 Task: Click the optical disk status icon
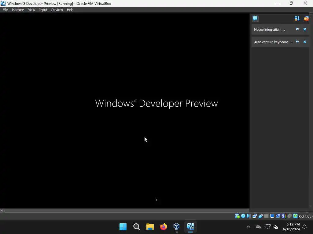click(x=243, y=216)
